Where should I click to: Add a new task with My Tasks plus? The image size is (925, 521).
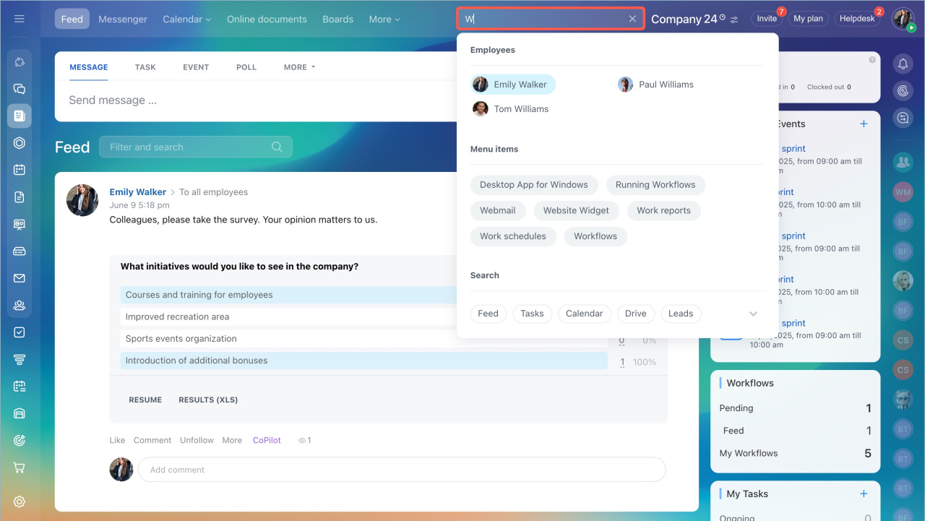tap(864, 494)
